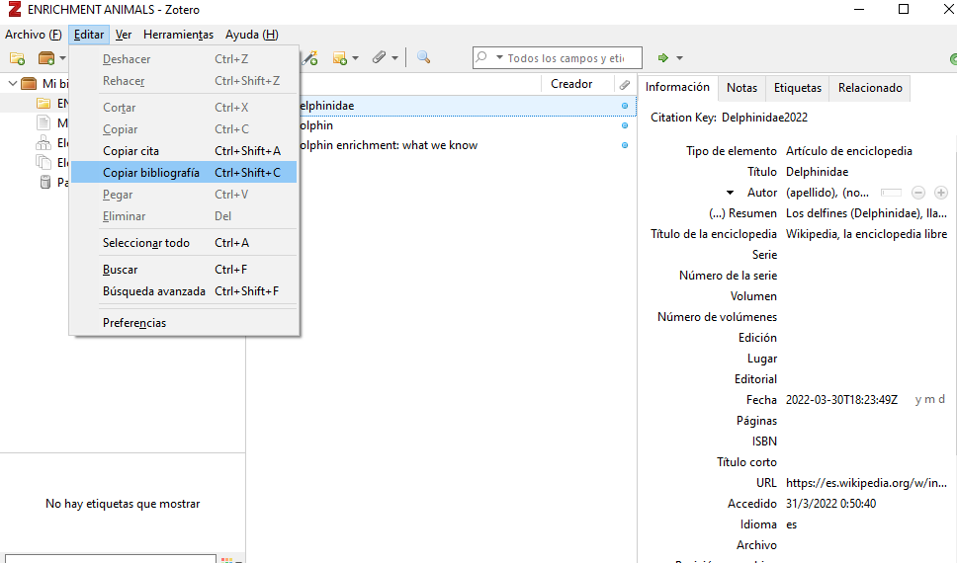Open the Herramientas menu
Viewport: 957px width, 563px height.
coord(178,35)
